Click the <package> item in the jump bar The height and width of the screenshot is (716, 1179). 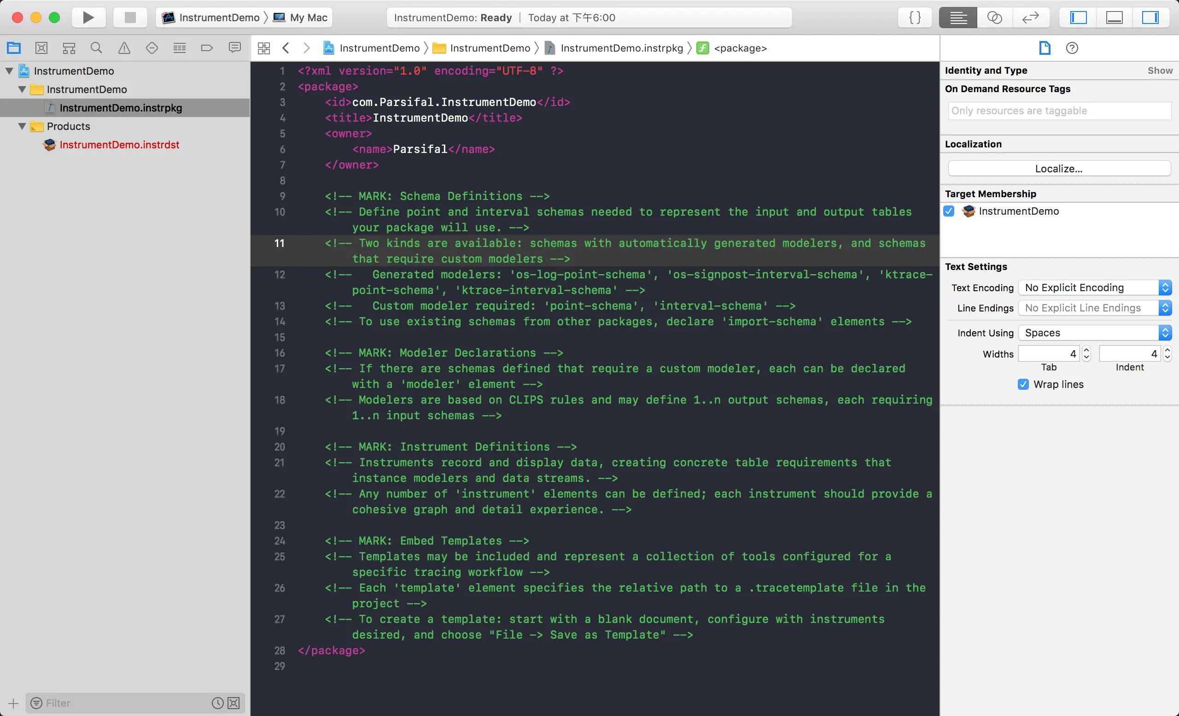740,48
